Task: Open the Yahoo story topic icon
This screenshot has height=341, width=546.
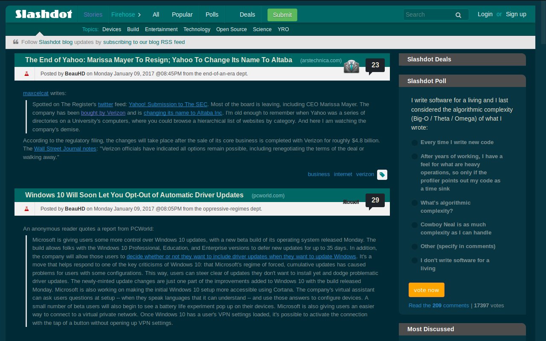Action: click(x=351, y=66)
